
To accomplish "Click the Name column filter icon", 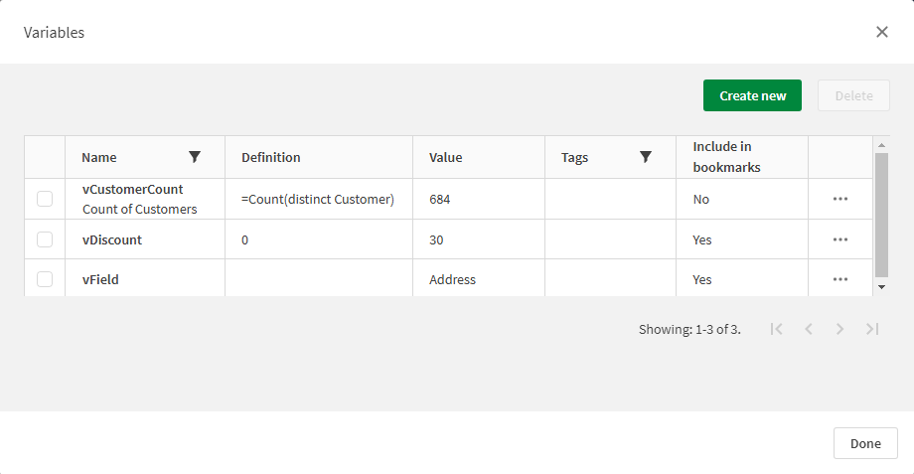I will [195, 157].
